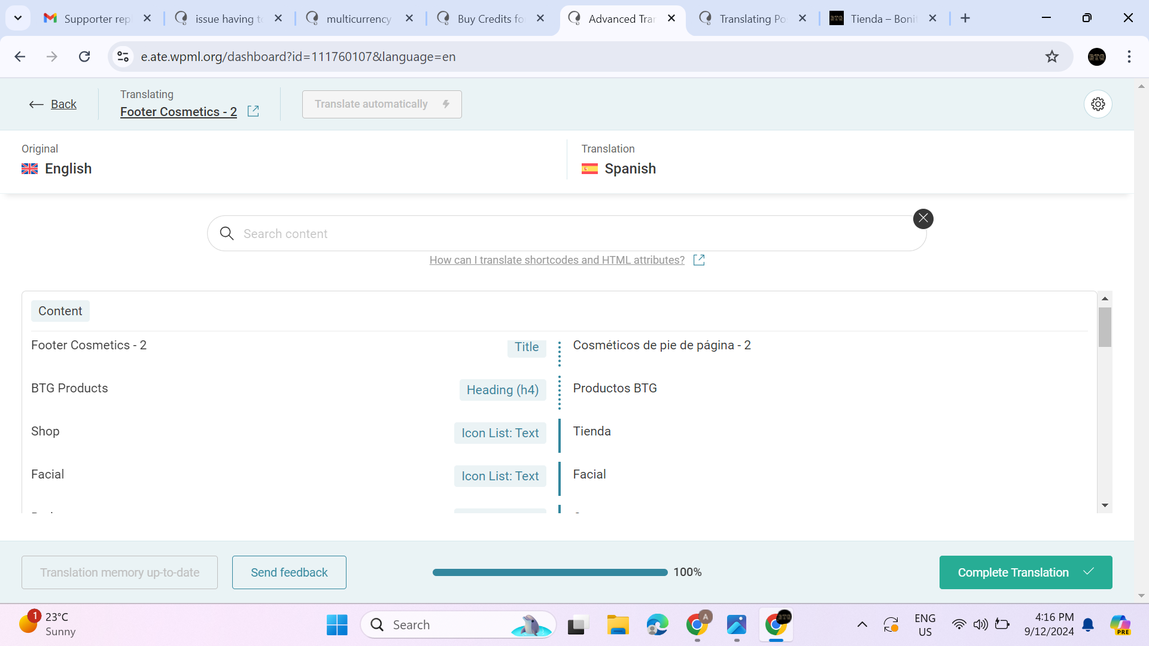Screen dimensions: 1149x646
Task: View site information icon in address bar
Action: tap(123, 57)
